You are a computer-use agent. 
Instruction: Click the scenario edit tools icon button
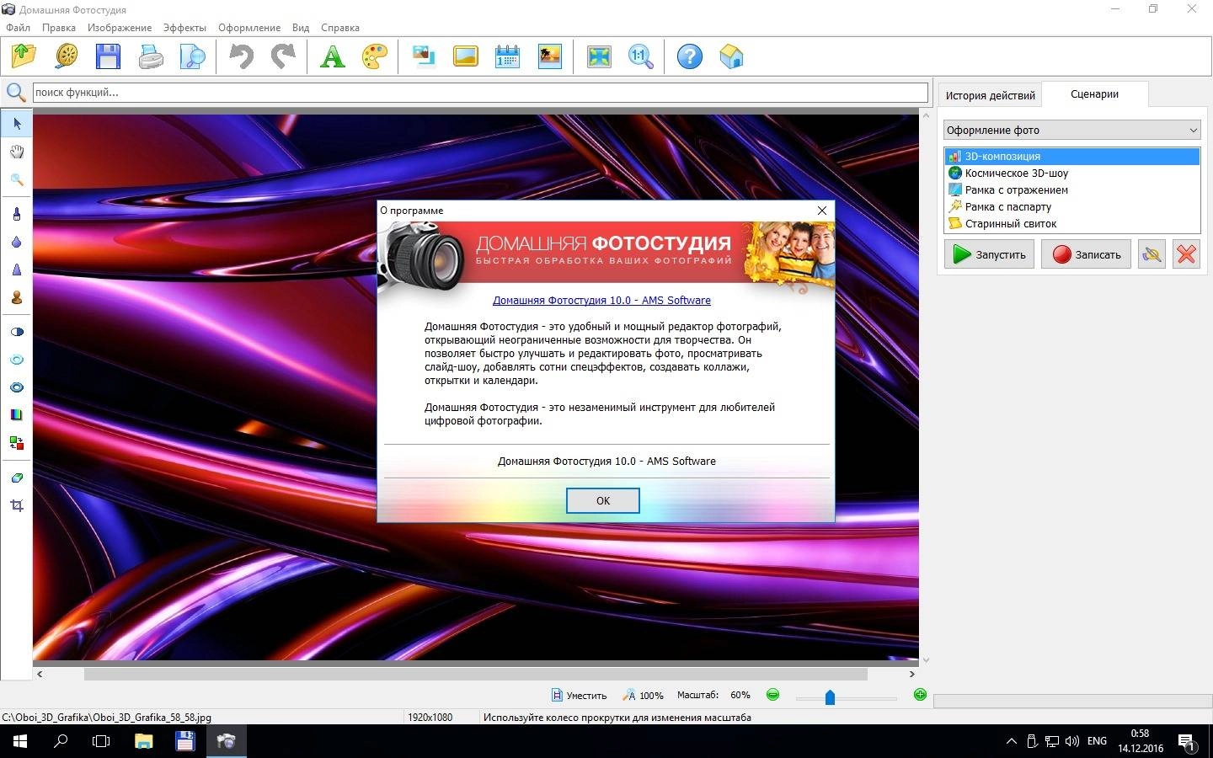1152,254
